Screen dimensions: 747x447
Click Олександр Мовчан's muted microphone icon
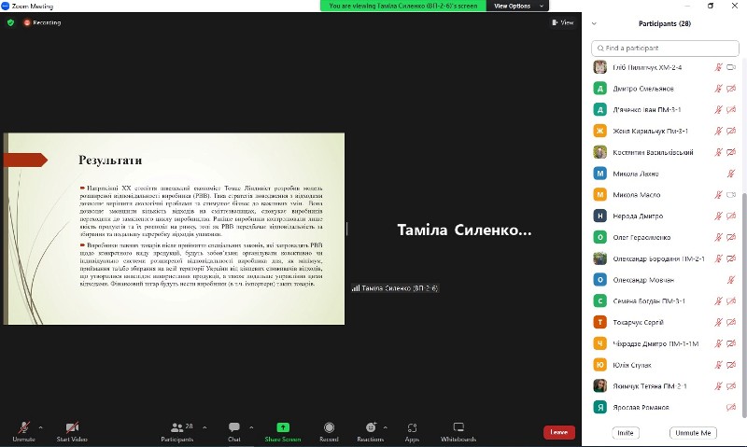point(731,280)
